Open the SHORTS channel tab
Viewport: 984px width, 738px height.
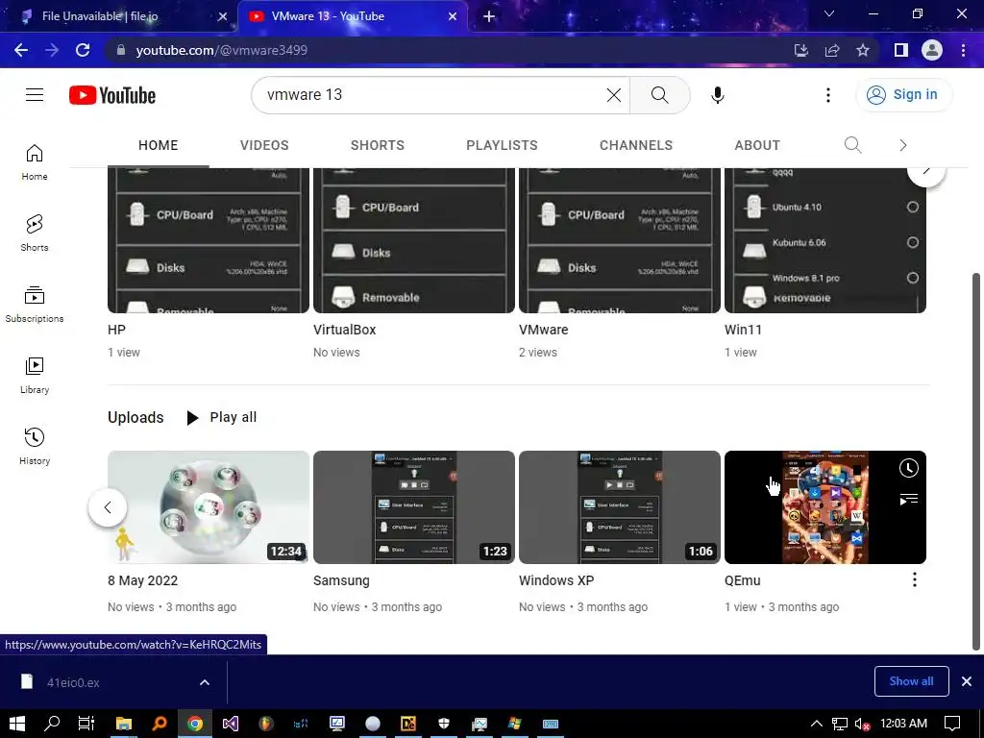(x=377, y=145)
